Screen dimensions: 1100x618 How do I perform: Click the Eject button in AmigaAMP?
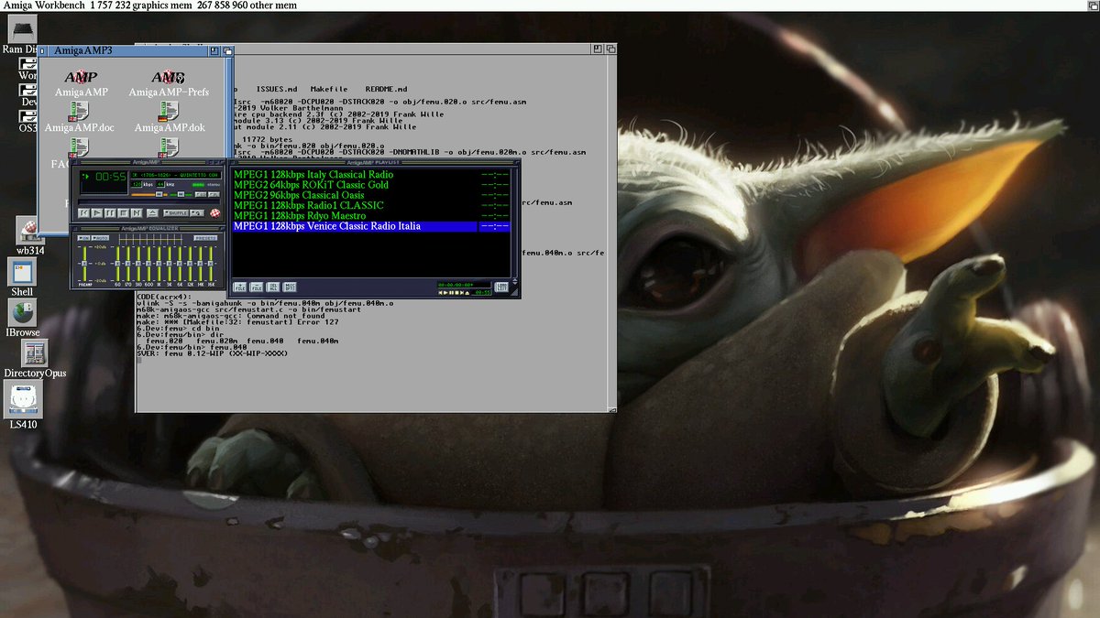[152, 213]
